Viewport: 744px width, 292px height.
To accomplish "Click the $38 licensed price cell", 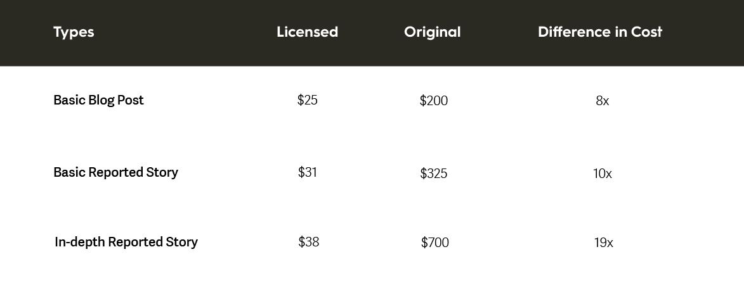I will [308, 242].
